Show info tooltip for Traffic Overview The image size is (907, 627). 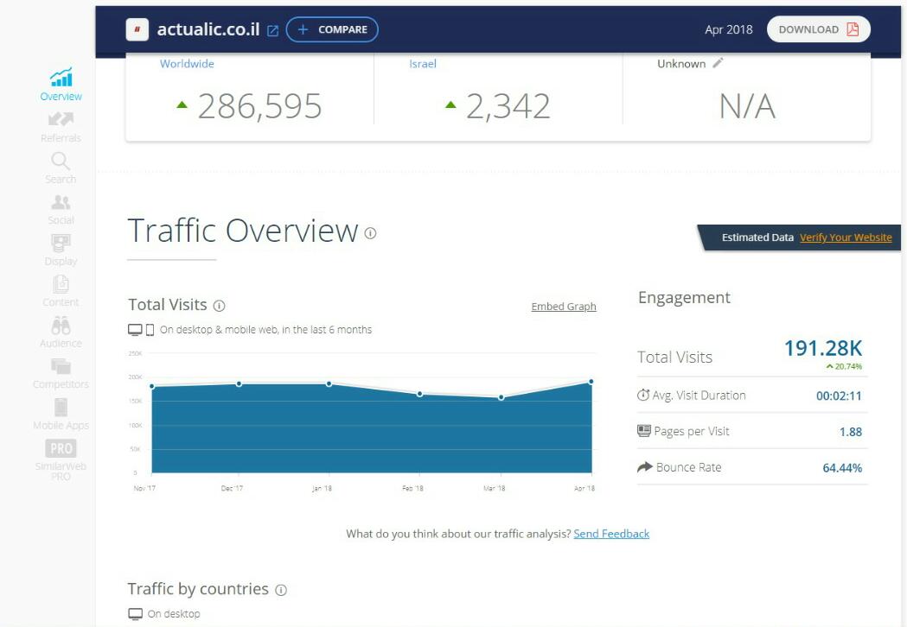(x=370, y=233)
